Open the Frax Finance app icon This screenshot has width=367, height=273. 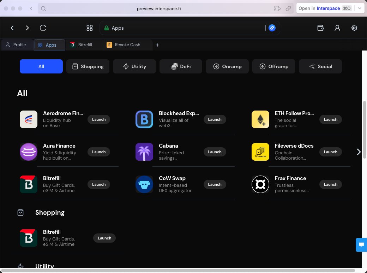point(260,184)
